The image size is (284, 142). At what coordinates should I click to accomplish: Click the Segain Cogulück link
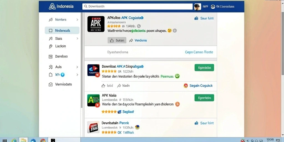[x=201, y=86]
